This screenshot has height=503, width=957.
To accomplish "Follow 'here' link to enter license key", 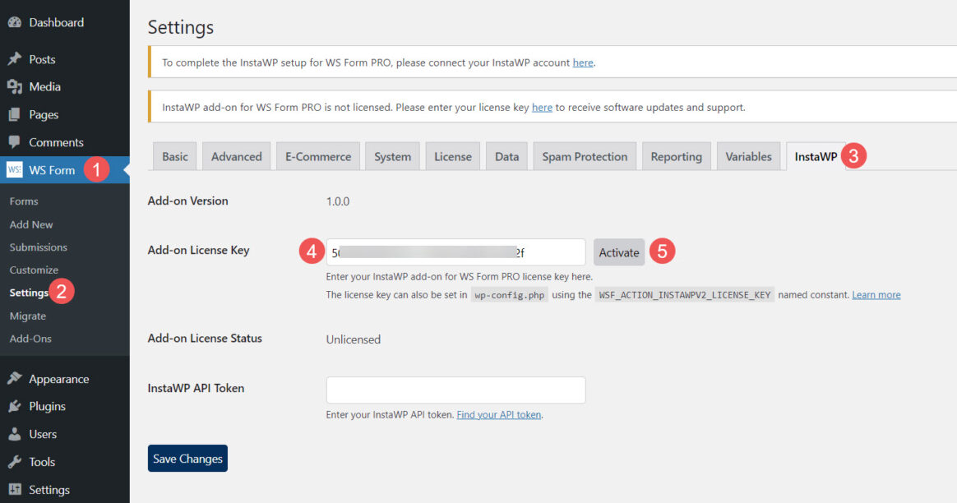I will pos(542,108).
